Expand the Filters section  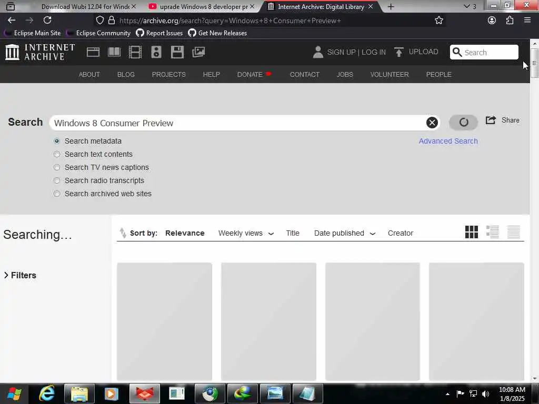click(x=20, y=275)
